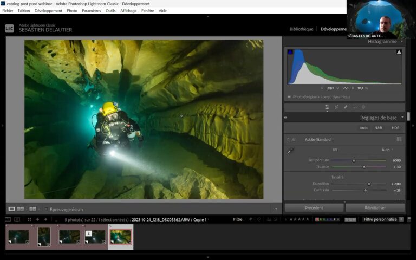This screenshot has width=416, height=260.
Task: Open the Développement menu
Action: (x=48, y=11)
